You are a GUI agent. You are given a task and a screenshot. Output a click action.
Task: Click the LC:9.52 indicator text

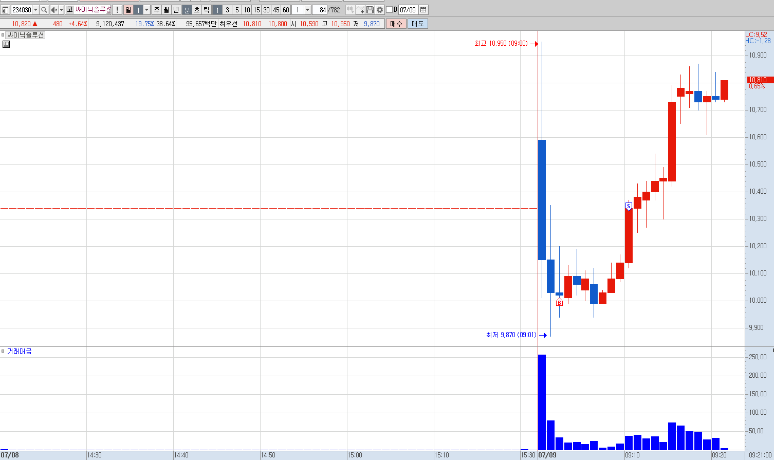[x=756, y=34]
